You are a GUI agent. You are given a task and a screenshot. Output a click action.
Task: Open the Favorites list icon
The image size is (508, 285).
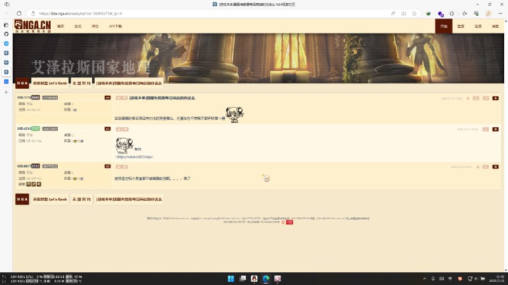pyautogui.click(x=464, y=13)
